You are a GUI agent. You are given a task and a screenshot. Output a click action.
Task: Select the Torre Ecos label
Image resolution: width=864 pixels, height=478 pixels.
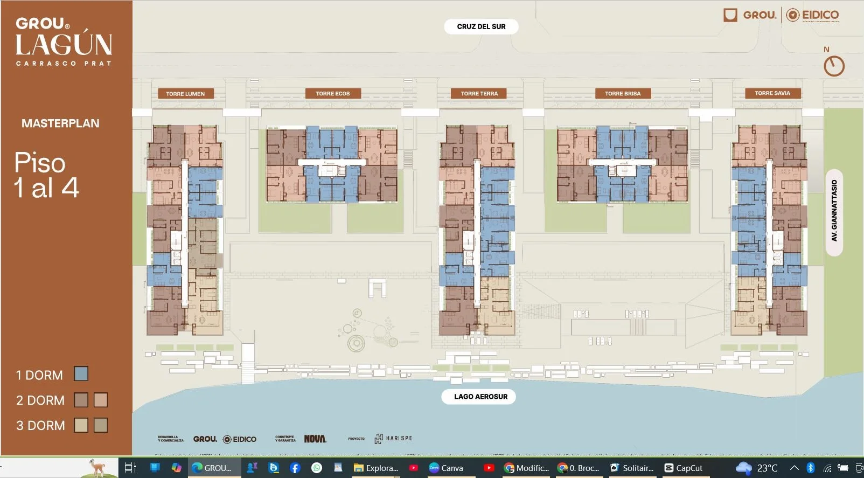point(332,94)
